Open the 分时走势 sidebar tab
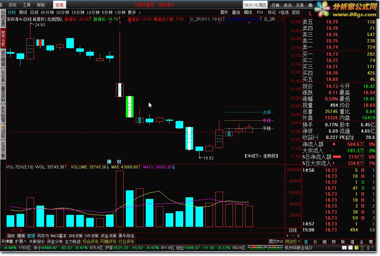 coord(3,19)
